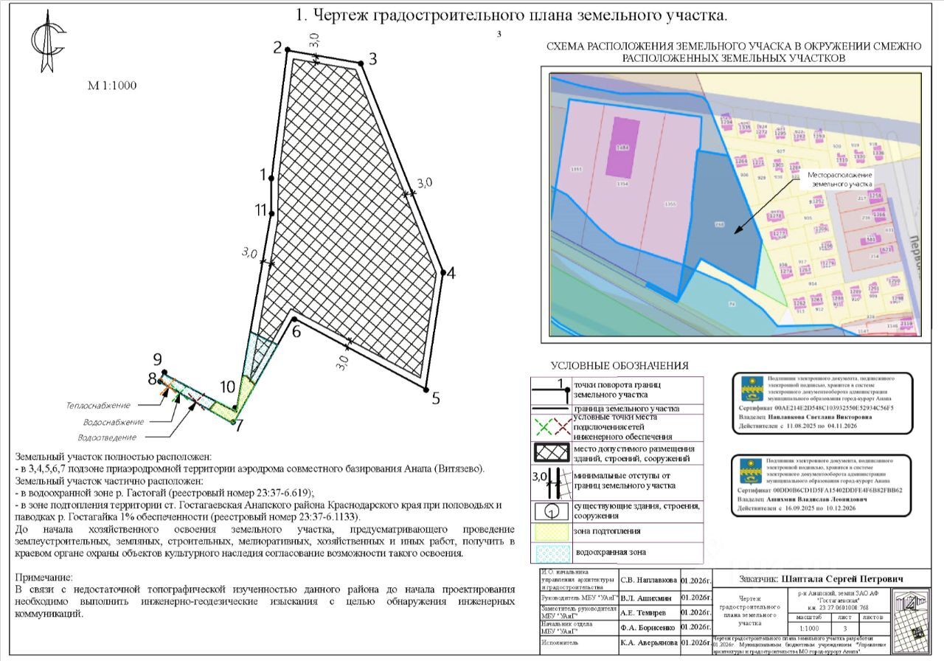Click the north arrow compass symbol
This screenshot has width=944, height=661.
coord(48,42)
